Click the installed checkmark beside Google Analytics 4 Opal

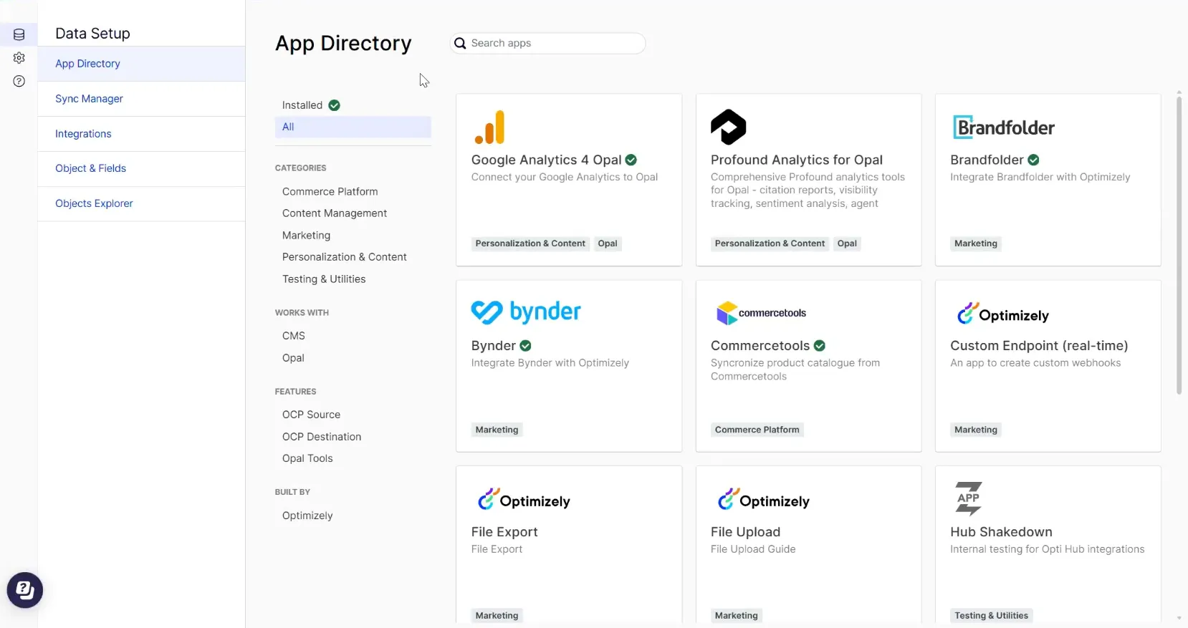coord(631,160)
